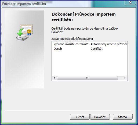Select the 'Obsah' row label
This screenshot has width=138, height=125.
pos(58,49)
